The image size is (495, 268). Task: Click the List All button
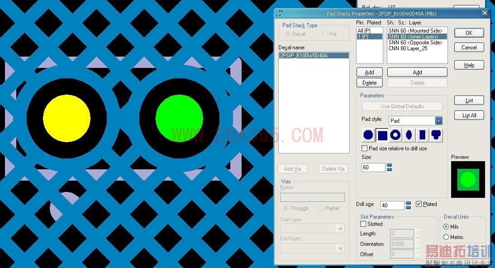[469, 115]
